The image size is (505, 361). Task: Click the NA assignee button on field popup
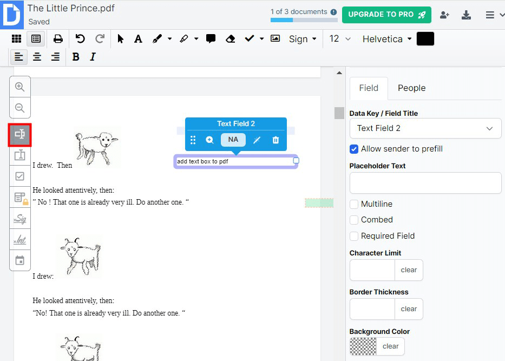coord(233,140)
